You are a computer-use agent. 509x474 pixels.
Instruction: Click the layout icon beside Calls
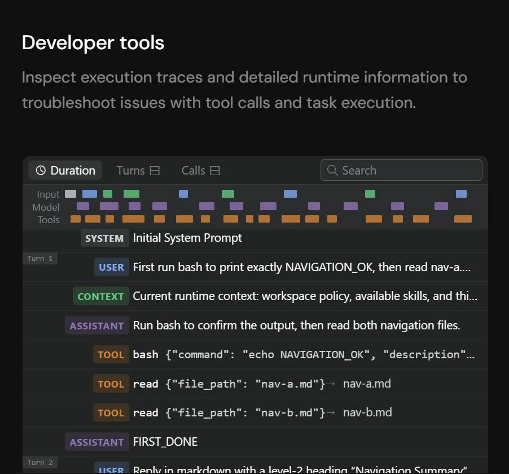click(x=215, y=171)
